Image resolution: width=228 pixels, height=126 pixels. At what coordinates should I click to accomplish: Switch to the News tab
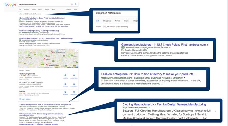pyautogui.click(x=34, y=10)
